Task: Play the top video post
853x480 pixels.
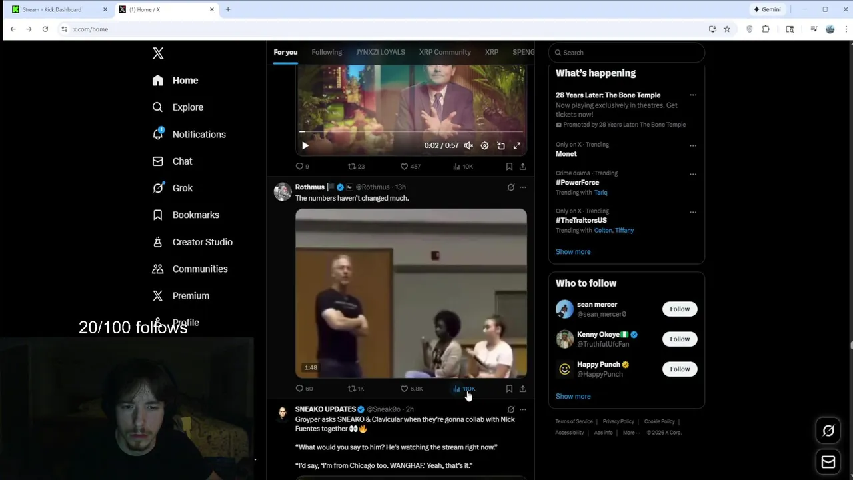Action: click(305, 145)
